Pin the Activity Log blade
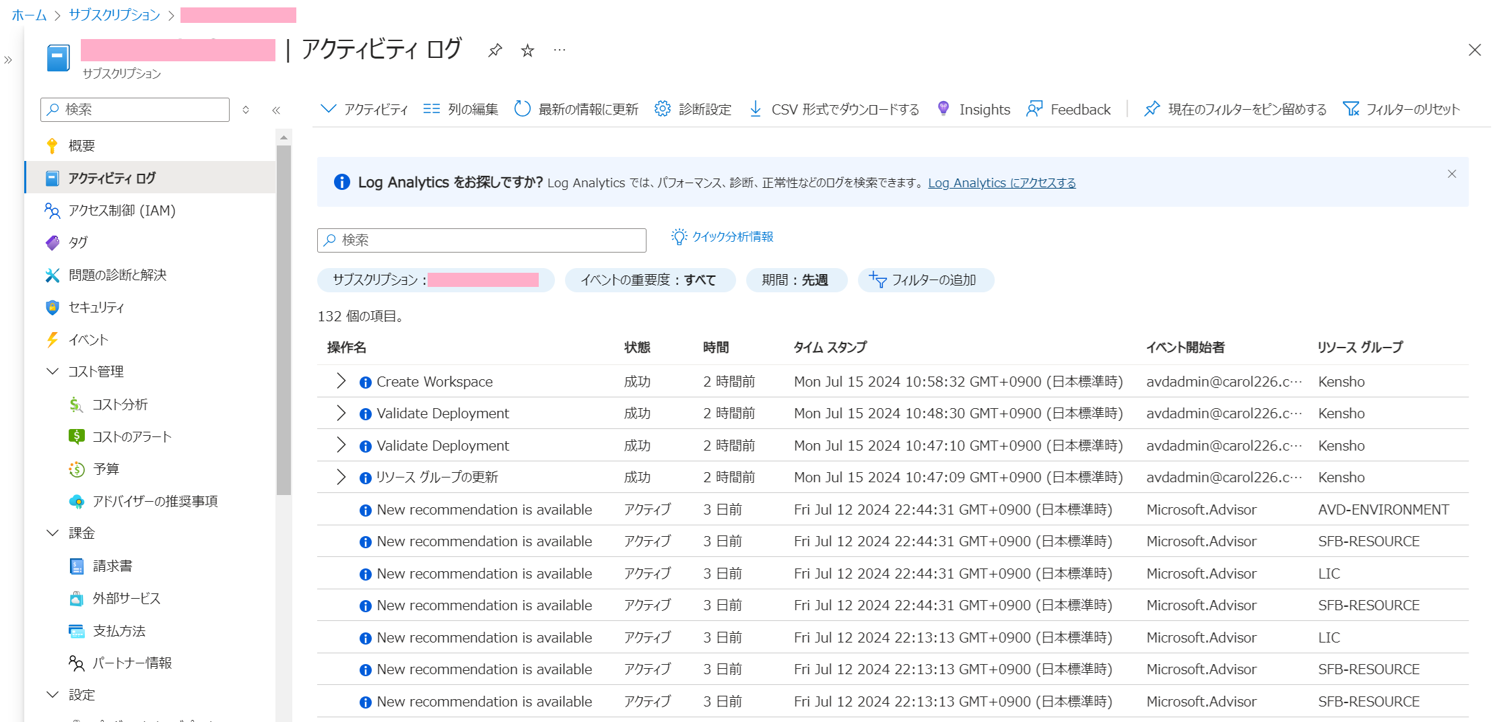 (495, 51)
